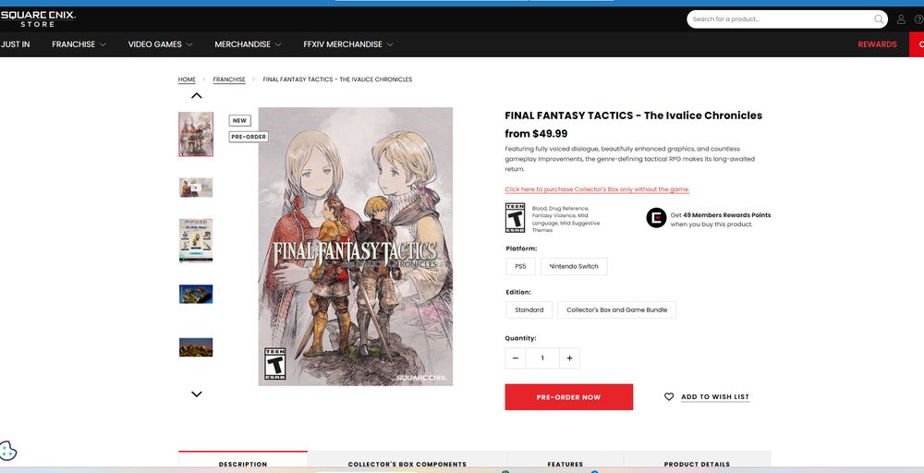This screenshot has height=473, width=924.
Task: Click the product search input field
Action: click(781, 18)
